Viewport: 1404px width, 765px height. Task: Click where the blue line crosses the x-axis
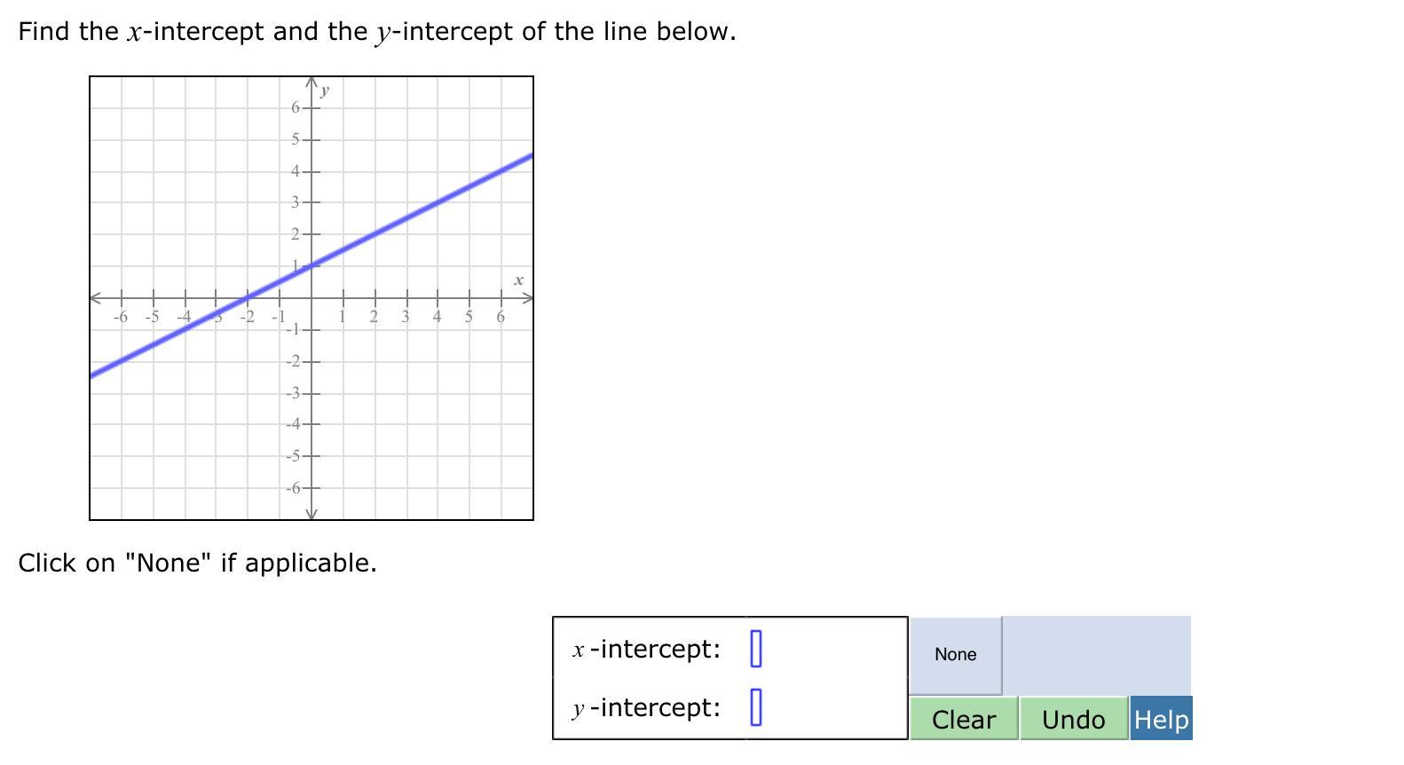tap(248, 298)
